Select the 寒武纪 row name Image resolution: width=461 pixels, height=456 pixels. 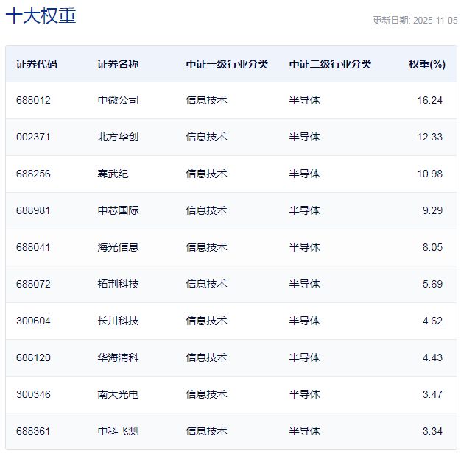point(113,174)
